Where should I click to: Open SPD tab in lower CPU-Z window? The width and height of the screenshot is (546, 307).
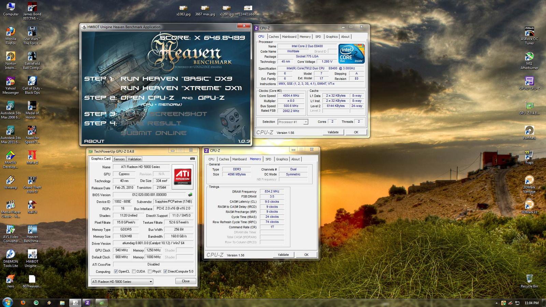click(268, 159)
